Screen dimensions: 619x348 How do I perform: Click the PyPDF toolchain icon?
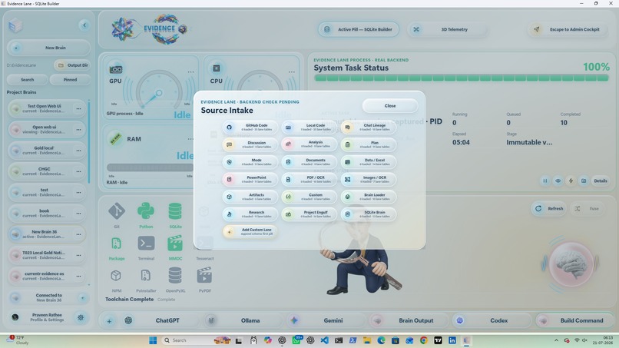click(x=204, y=276)
